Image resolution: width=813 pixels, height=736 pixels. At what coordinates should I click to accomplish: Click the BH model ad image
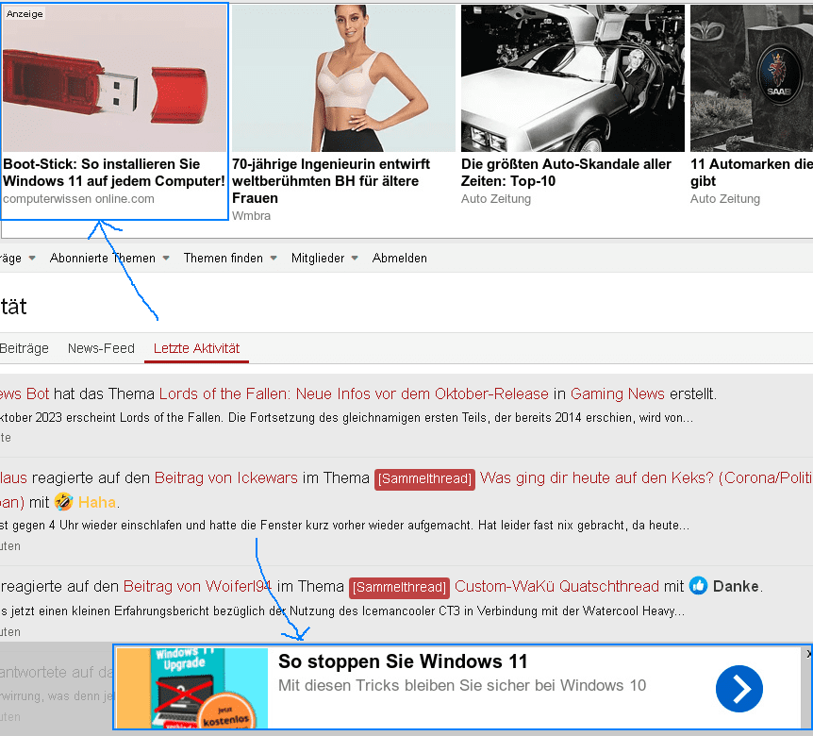tap(343, 78)
